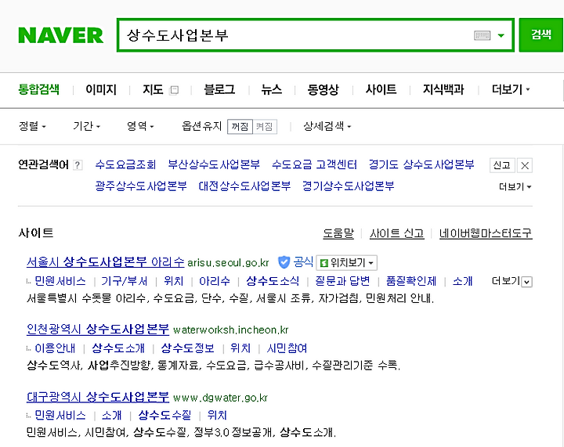Click related search 대전상수도사업본부

pos(244,186)
